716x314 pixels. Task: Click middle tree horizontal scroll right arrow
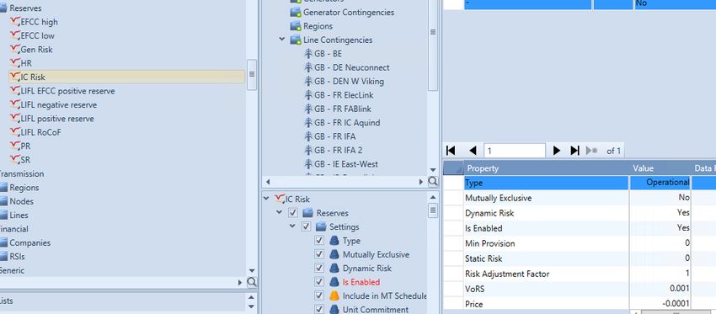click(421, 182)
